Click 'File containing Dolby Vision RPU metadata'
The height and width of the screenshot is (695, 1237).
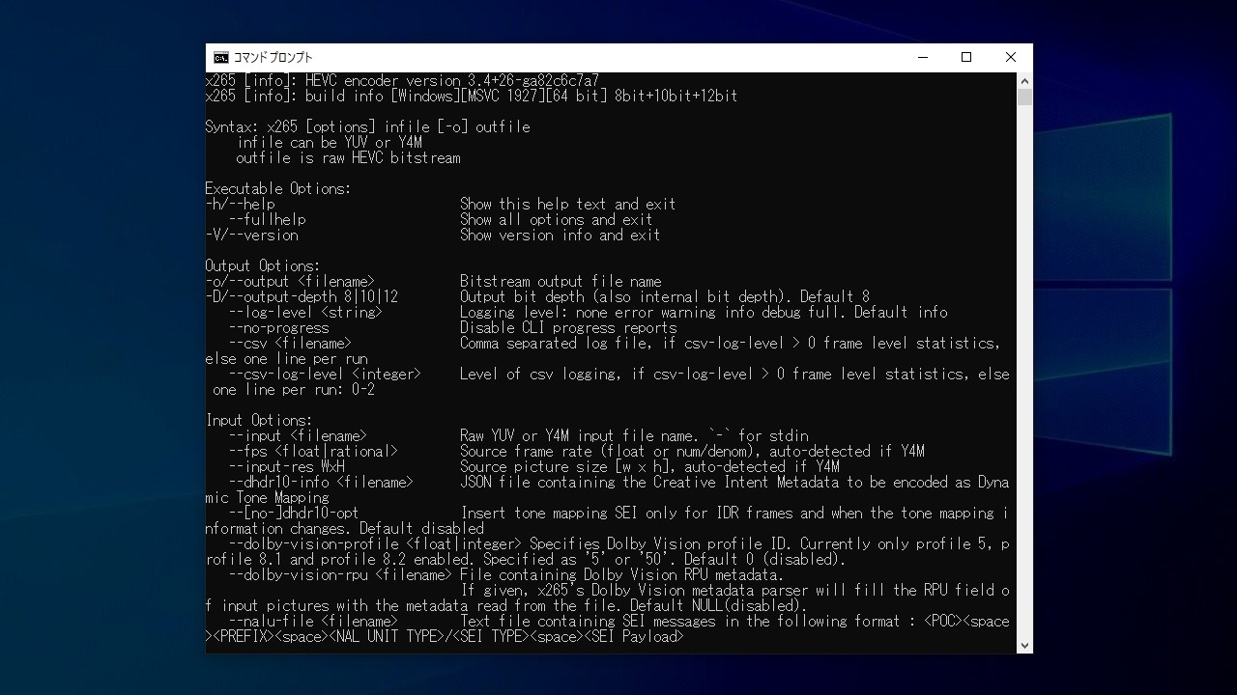[x=622, y=575]
